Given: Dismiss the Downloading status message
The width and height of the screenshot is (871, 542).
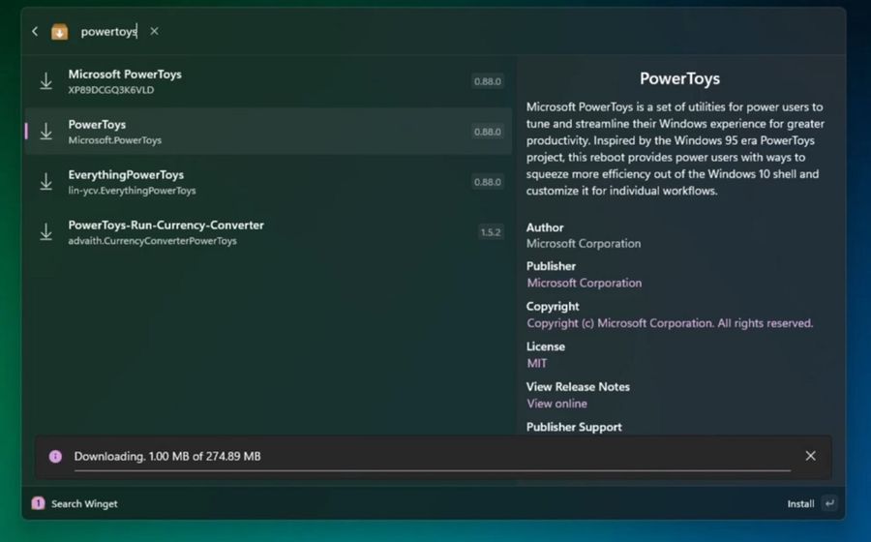Looking at the screenshot, I should click(x=810, y=456).
